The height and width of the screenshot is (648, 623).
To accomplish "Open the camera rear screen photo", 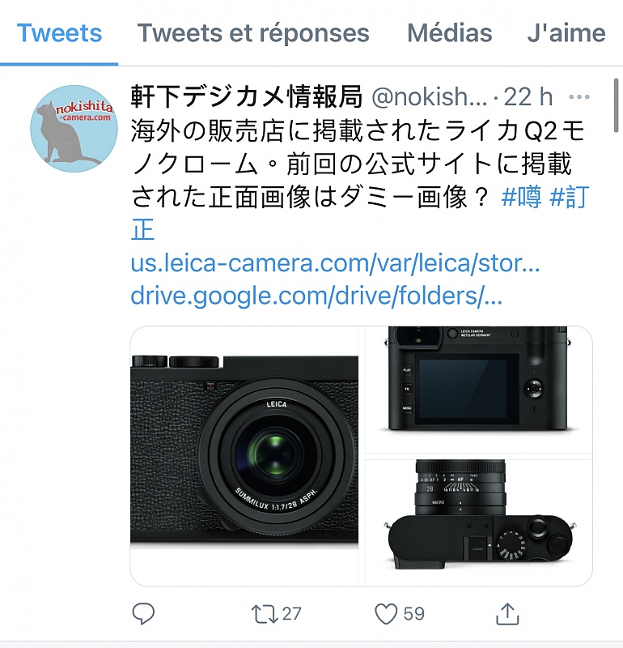I will [x=478, y=390].
